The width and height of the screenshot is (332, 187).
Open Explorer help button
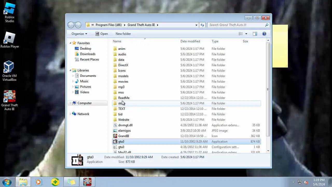tap(264, 34)
